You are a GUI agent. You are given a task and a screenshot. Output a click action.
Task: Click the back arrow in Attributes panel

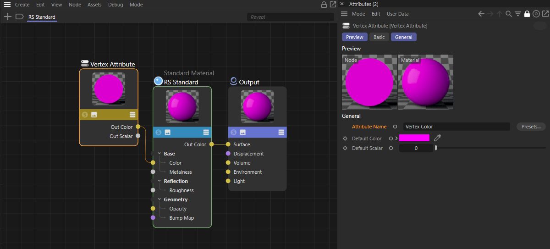tap(481, 14)
